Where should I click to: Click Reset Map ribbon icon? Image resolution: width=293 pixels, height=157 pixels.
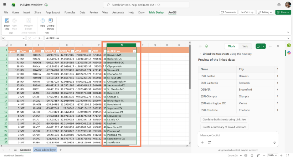pyautogui.click(x=14, y=24)
